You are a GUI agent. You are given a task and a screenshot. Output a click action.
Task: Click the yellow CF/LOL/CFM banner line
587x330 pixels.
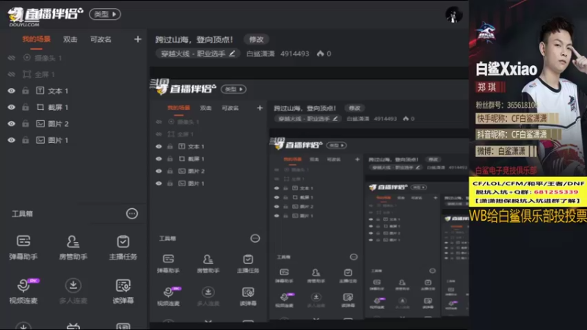click(528, 183)
